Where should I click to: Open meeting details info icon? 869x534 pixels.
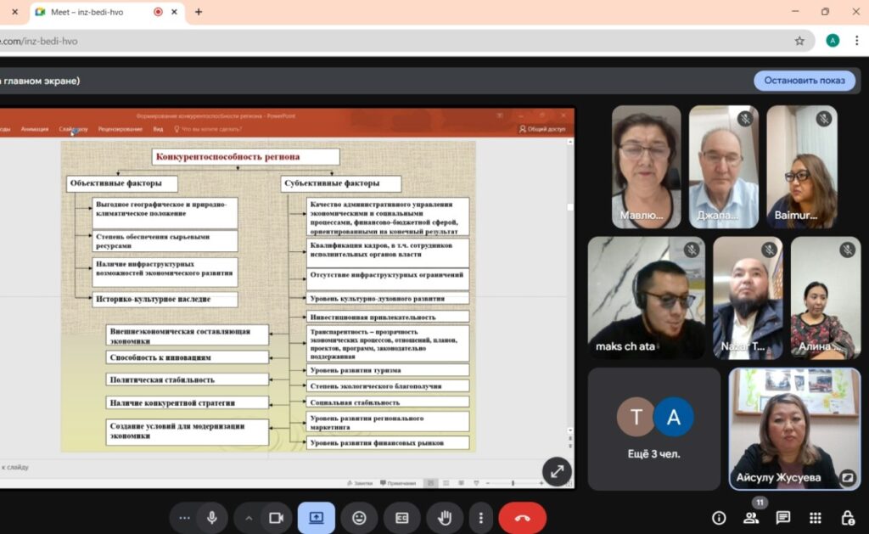pyautogui.click(x=719, y=518)
